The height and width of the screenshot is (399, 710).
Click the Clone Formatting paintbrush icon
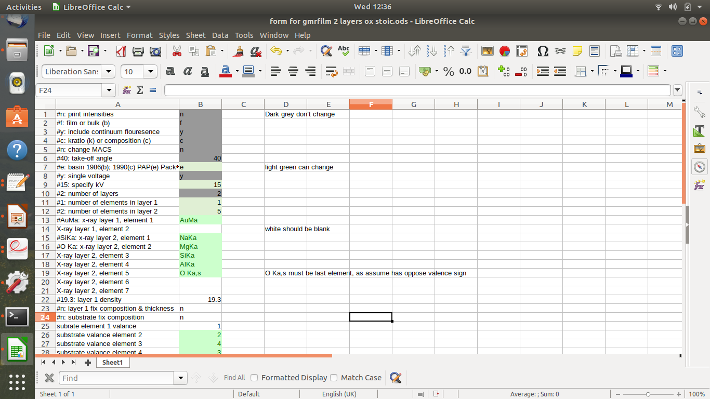pyautogui.click(x=239, y=51)
